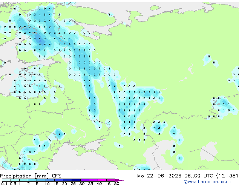Click the purple arrow tip above 50 mm
Viewport: 239px width, 185px height.
pyautogui.click(x=119, y=180)
